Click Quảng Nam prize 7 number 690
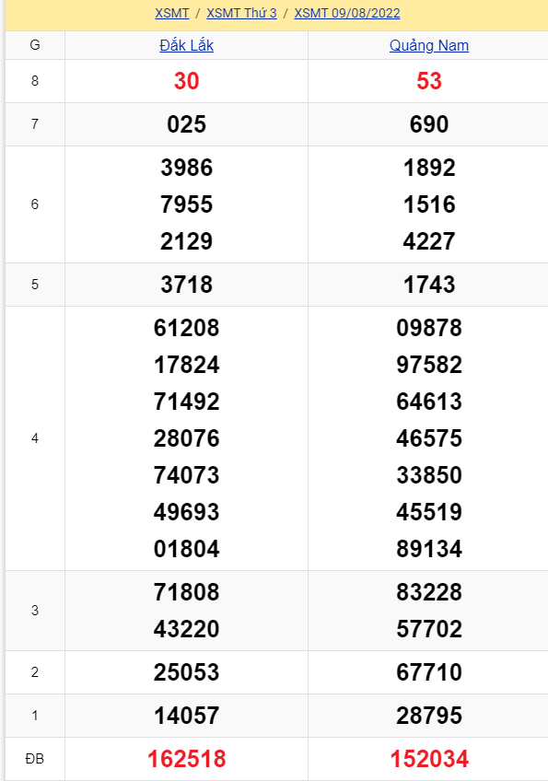The image size is (548, 781). (429, 124)
